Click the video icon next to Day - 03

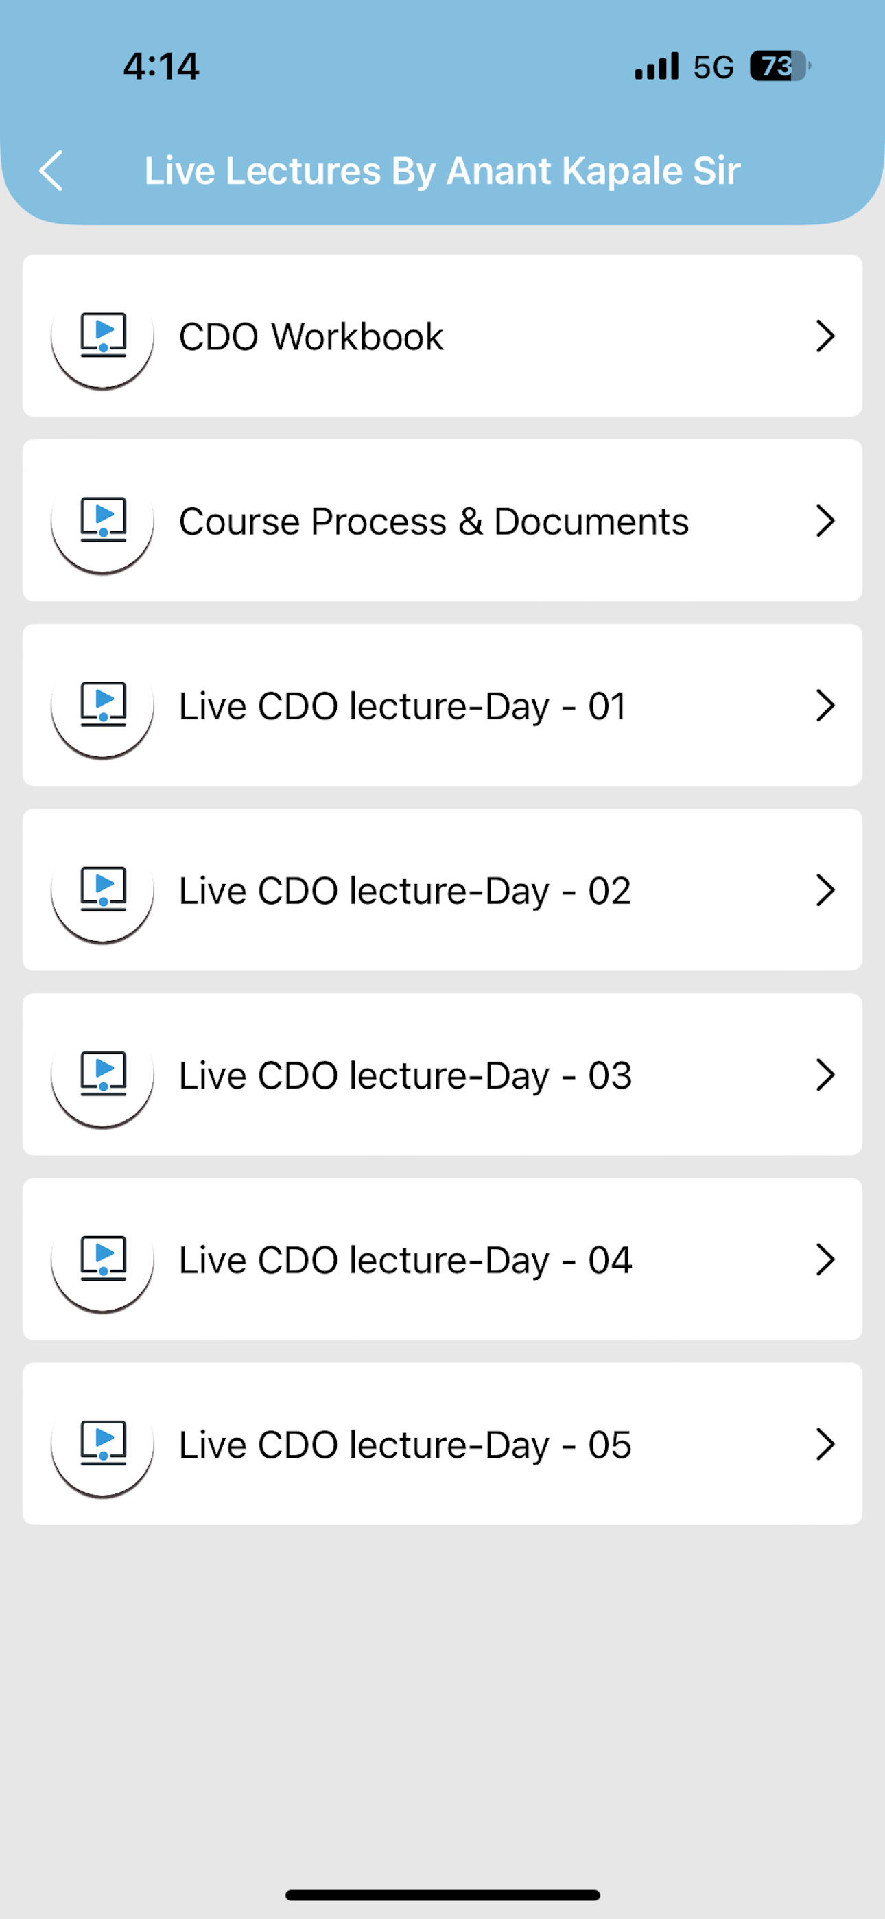tap(103, 1075)
